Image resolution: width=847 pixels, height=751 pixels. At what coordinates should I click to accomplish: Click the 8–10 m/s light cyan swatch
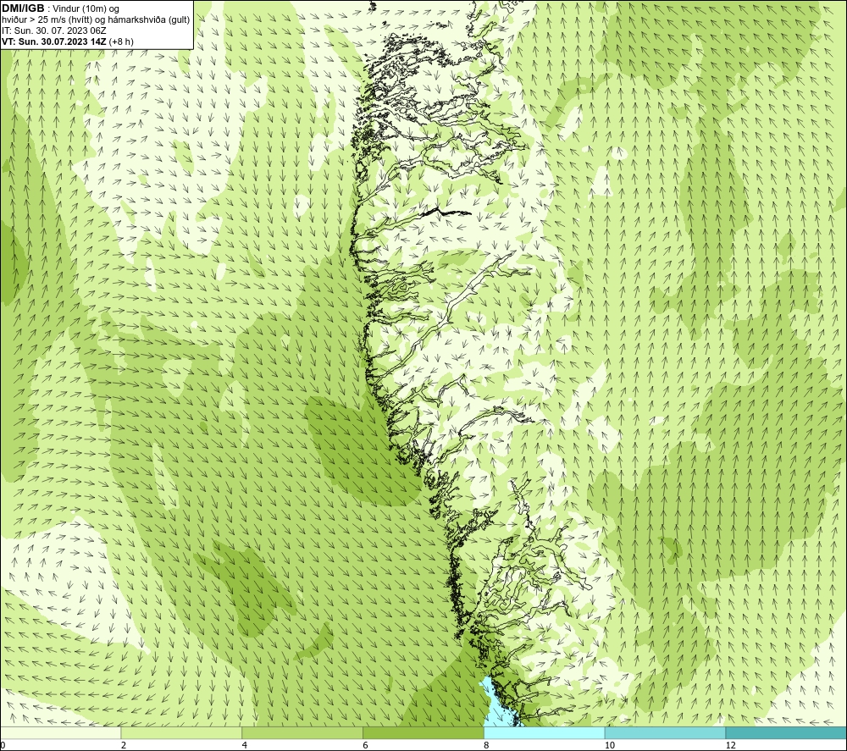[x=545, y=732]
